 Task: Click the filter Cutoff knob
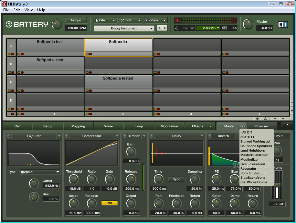click(34, 183)
